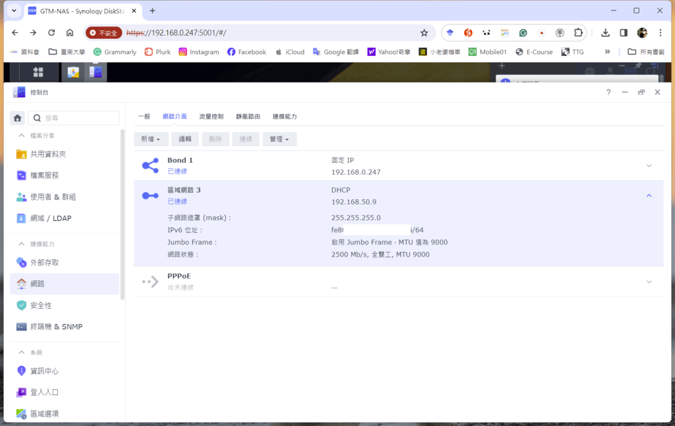Viewport: 675px width, 426px height.
Task: Select the GTM-NAS Synology browser tab
Action: click(x=82, y=11)
